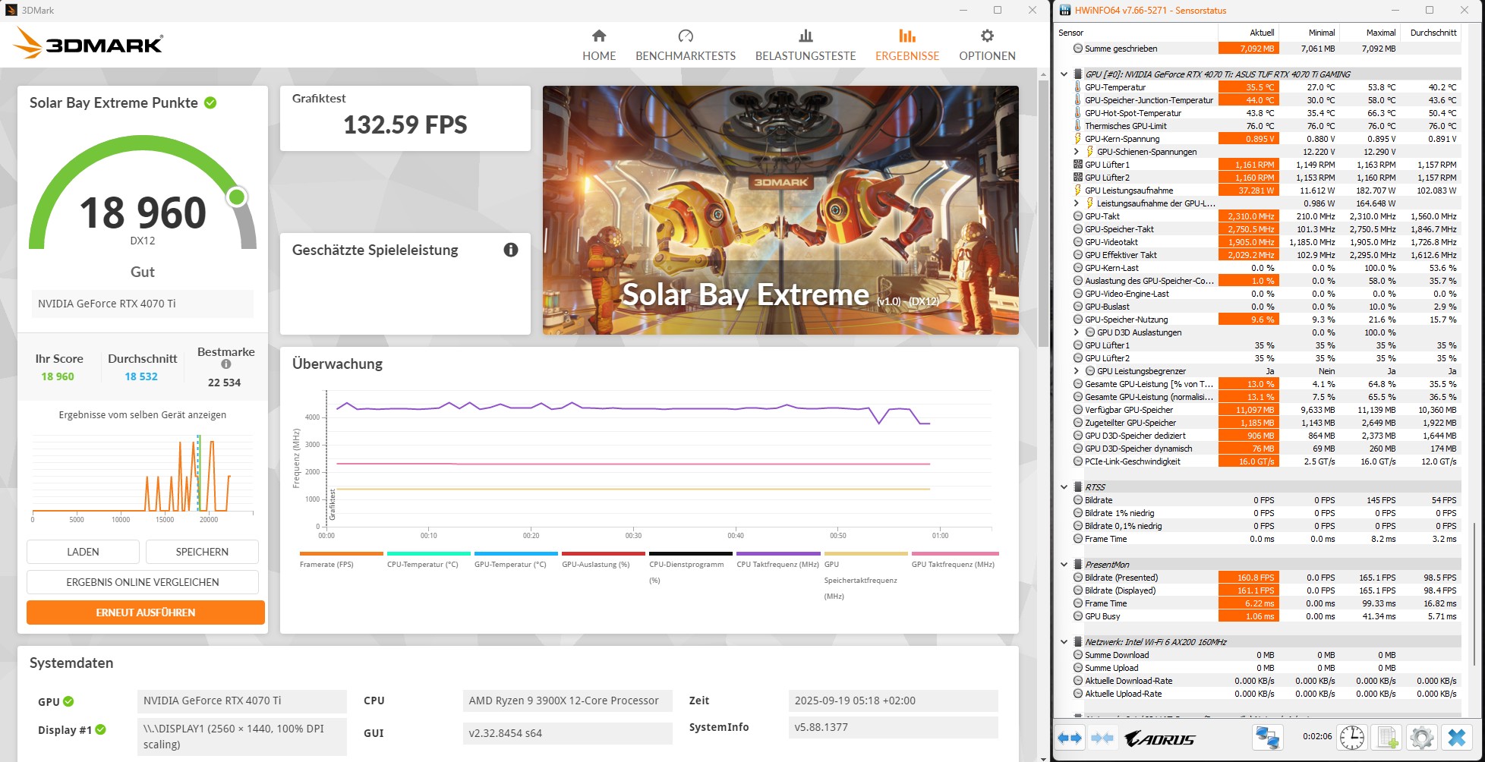Click the info icon beside Geschätzte Spieleleistung
The image size is (1485, 762).
point(511,250)
